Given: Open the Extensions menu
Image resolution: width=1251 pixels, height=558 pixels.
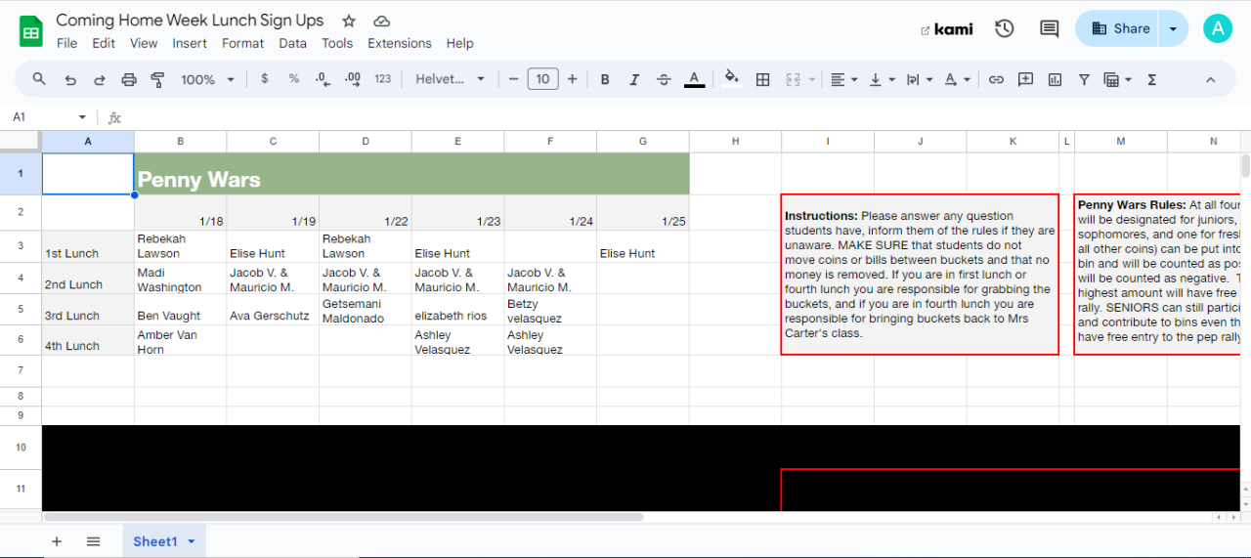Looking at the screenshot, I should tap(400, 43).
